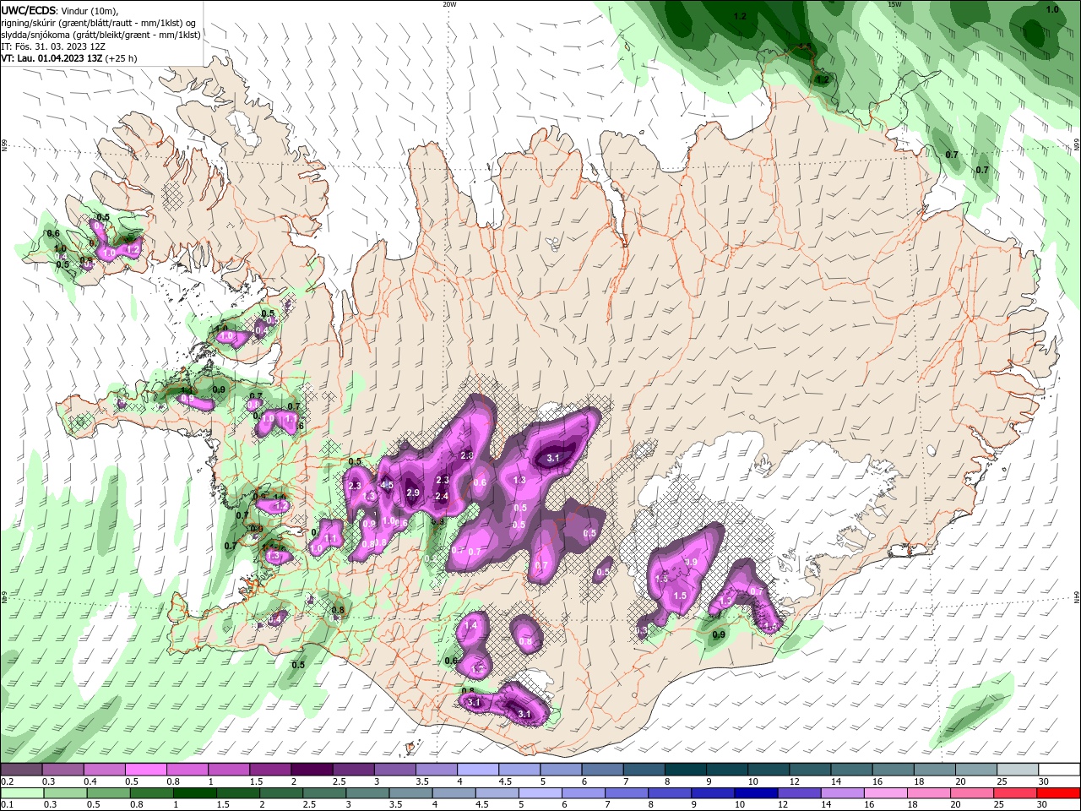This screenshot has height=811, width=1081.
Task: Click the '4.5' snowfall value on the map
Action: (388, 485)
